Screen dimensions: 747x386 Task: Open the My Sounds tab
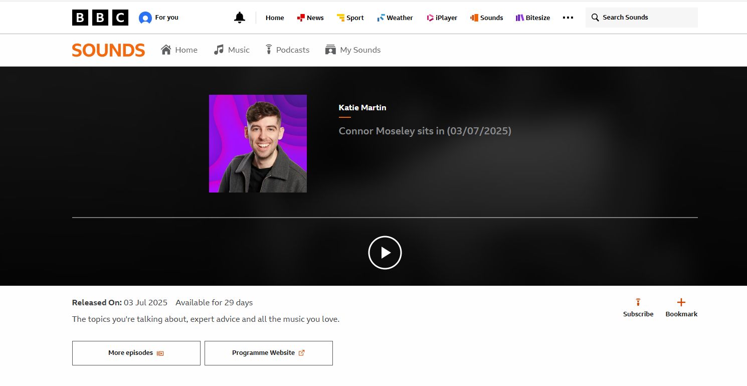point(353,50)
